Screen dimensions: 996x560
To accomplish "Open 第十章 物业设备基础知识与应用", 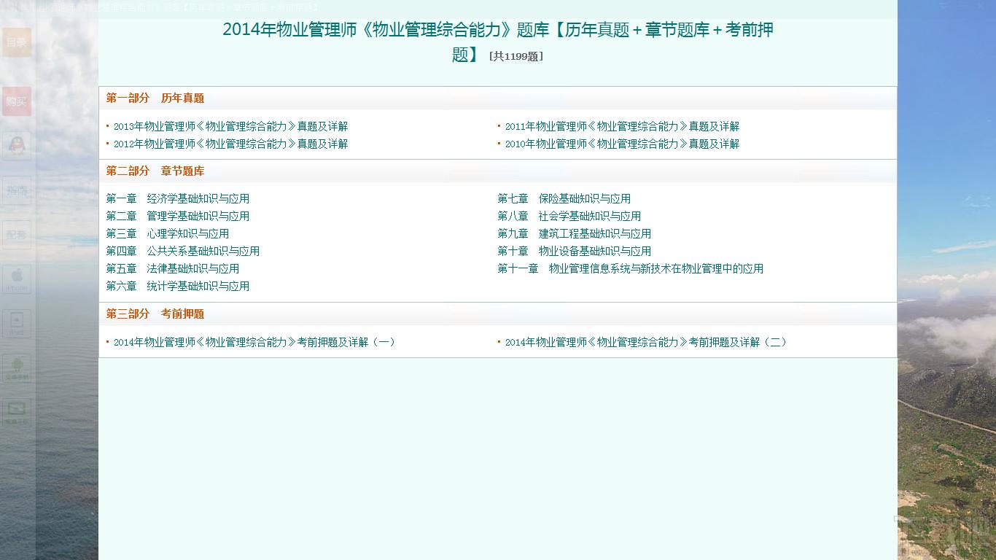I will click(575, 251).
